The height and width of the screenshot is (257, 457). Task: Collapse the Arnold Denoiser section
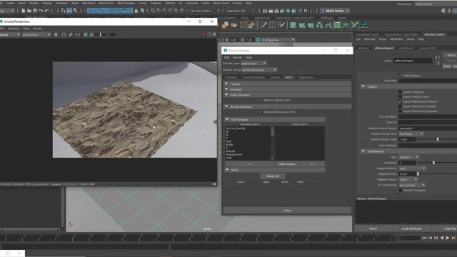click(226, 106)
